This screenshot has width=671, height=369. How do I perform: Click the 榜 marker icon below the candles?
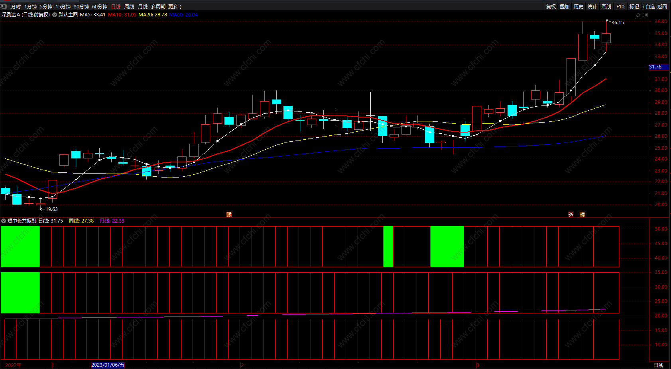pos(582,214)
